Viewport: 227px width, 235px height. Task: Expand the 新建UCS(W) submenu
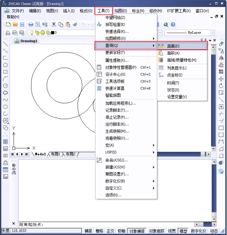pyautogui.click(x=126, y=167)
